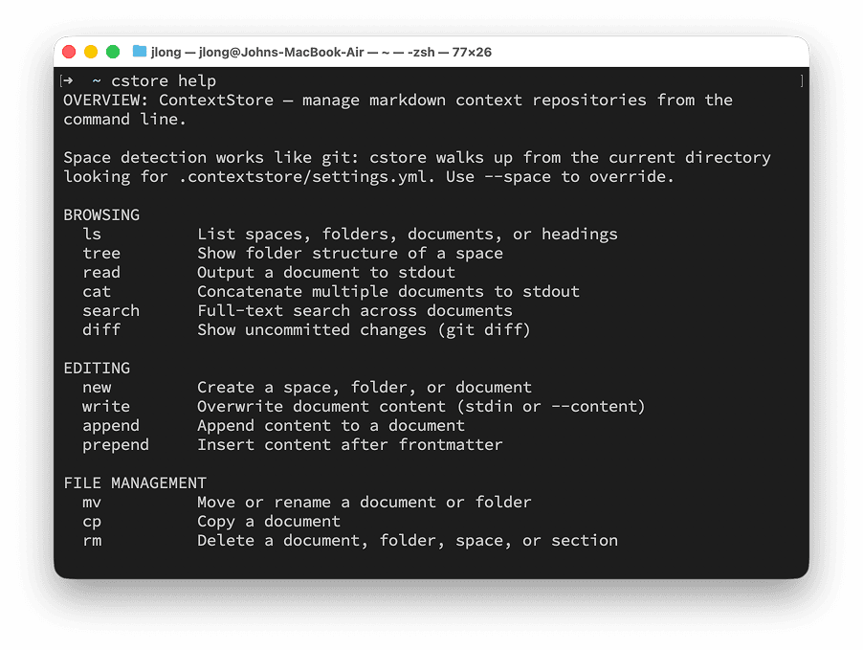Image resolution: width=863 pixels, height=650 pixels.
Task: Select the new command under EDITING
Action: pos(96,387)
